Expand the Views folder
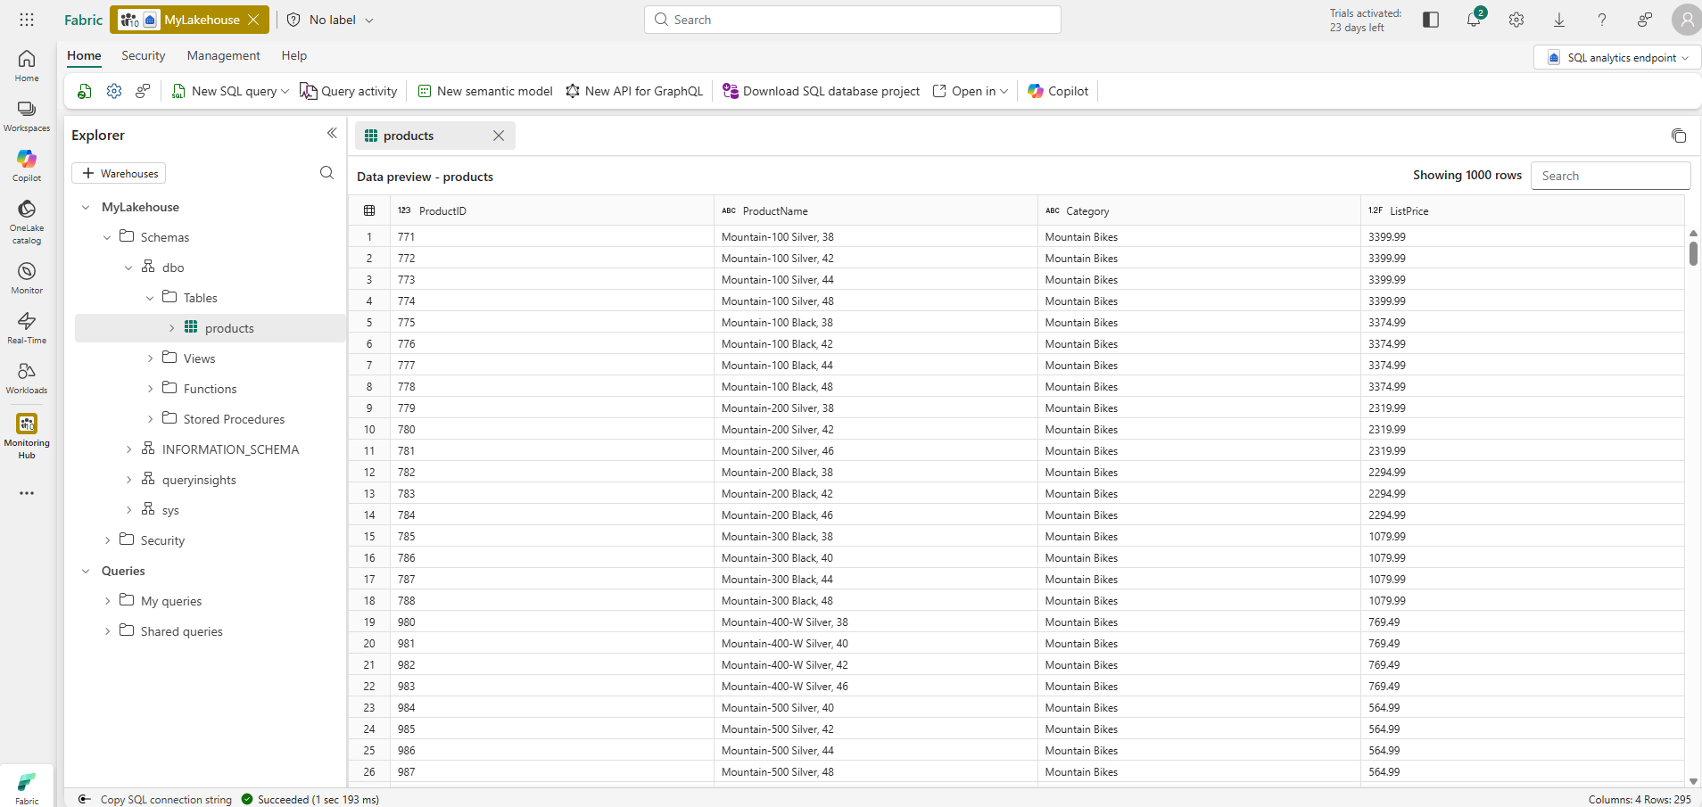Image resolution: width=1702 pixels, height=807 pixels. [x=150, y=358]
